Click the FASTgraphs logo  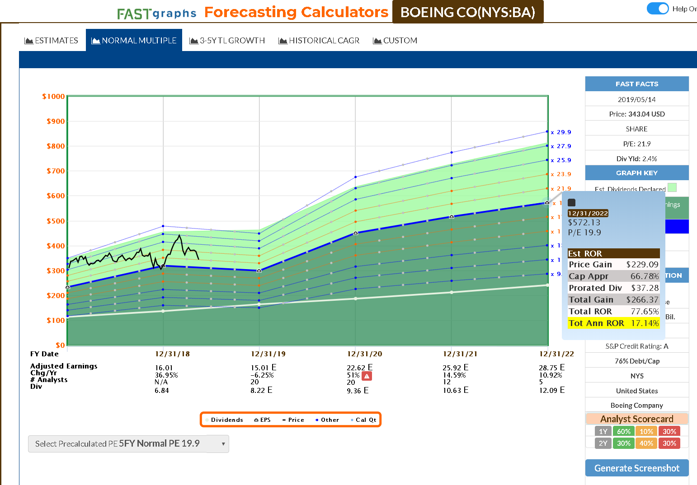156,14
